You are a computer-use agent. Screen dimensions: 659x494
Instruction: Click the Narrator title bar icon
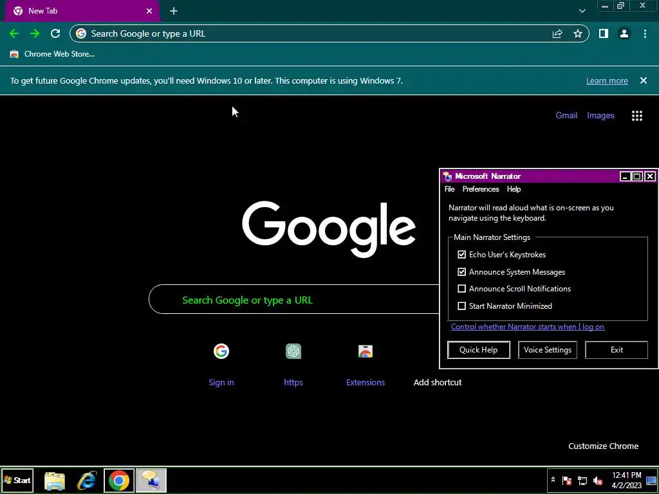(x=447, y=176)
